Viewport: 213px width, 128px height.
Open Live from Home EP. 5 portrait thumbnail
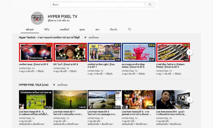pos(139,100)
